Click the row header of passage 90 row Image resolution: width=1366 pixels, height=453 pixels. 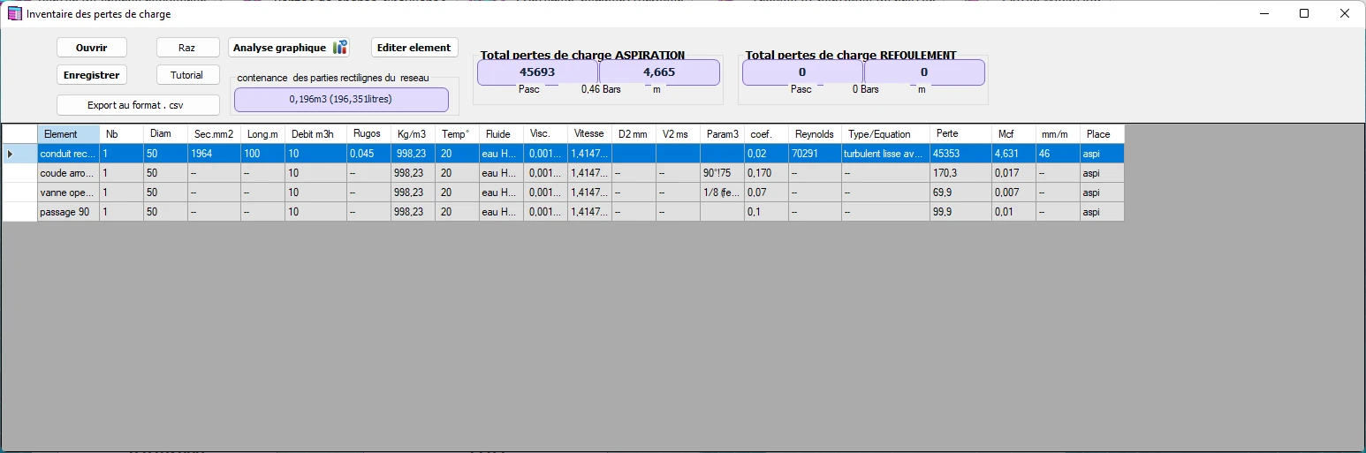(19, 212)
